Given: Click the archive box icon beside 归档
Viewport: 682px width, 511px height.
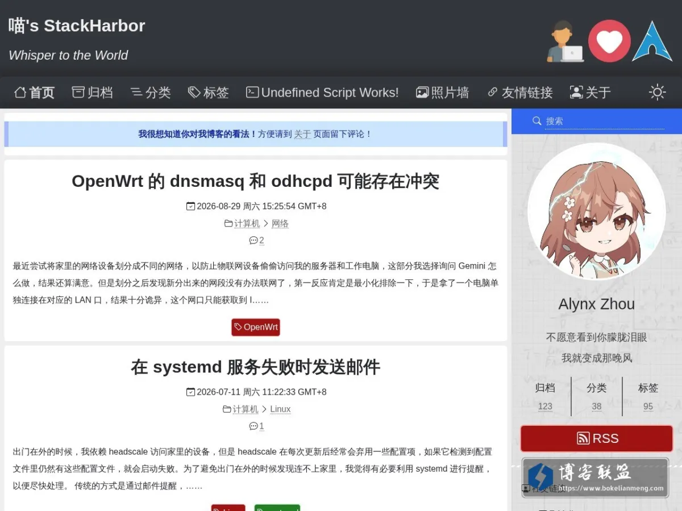Looking at the screenshot, I should [x=78, y=92].
